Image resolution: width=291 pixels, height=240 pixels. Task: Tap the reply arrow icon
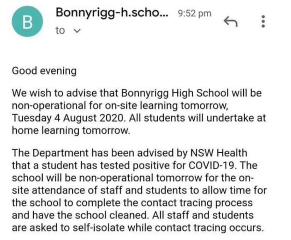(x=231, y=22)
